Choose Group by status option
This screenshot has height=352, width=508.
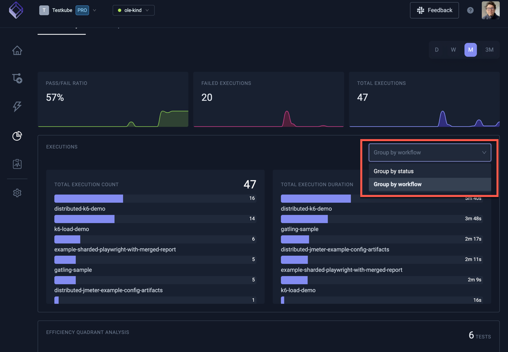tap(430, 171)
